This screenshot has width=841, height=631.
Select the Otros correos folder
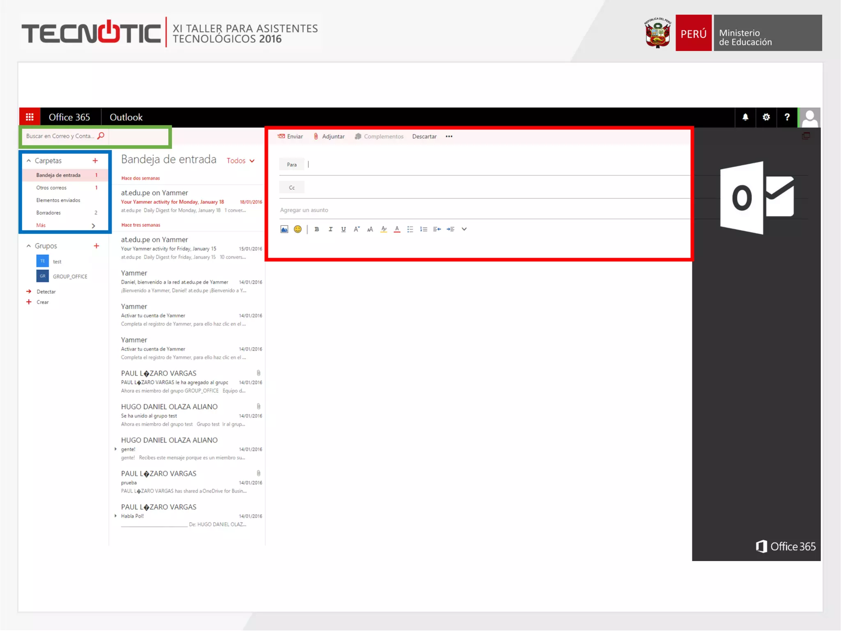click(51, 188)
